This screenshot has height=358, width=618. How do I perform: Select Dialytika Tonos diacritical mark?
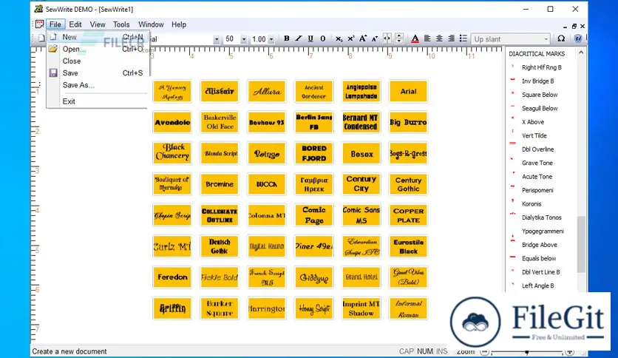541,217
